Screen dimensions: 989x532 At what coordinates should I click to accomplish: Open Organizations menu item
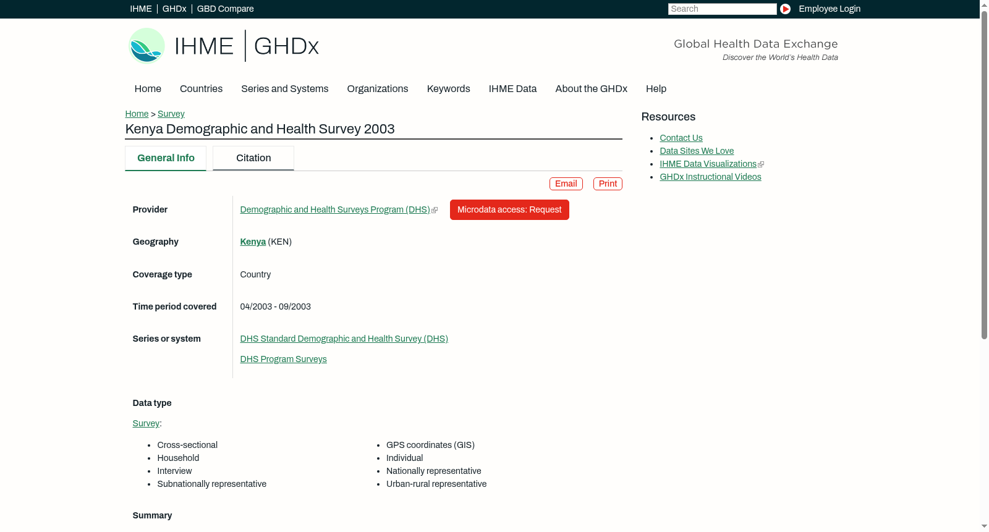[378, 89]
